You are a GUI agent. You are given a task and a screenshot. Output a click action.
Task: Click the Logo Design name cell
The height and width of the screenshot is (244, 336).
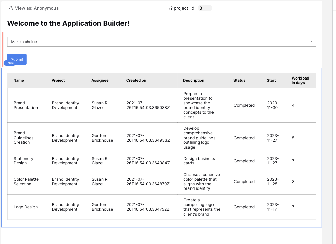(25, 207)
